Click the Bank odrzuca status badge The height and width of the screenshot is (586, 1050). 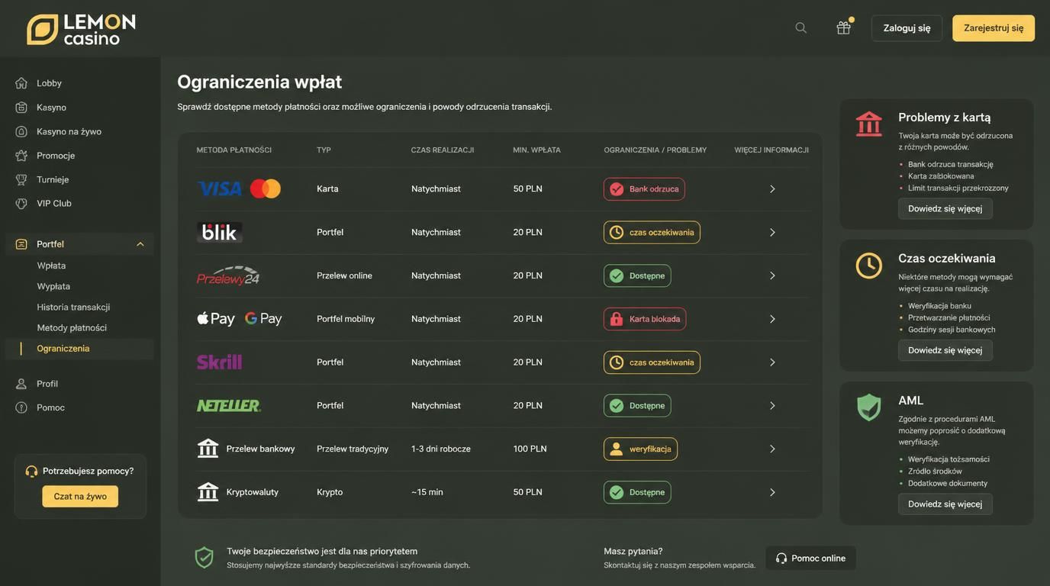click(644, 189)
